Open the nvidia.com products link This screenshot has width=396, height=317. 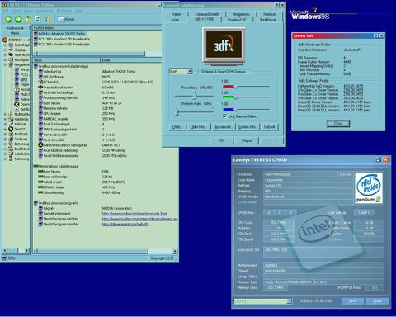point(134,214)
